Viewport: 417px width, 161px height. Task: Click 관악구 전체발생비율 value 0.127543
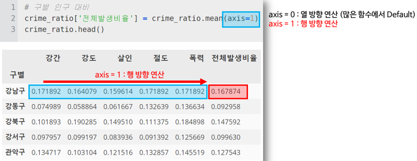pos(226,153)
